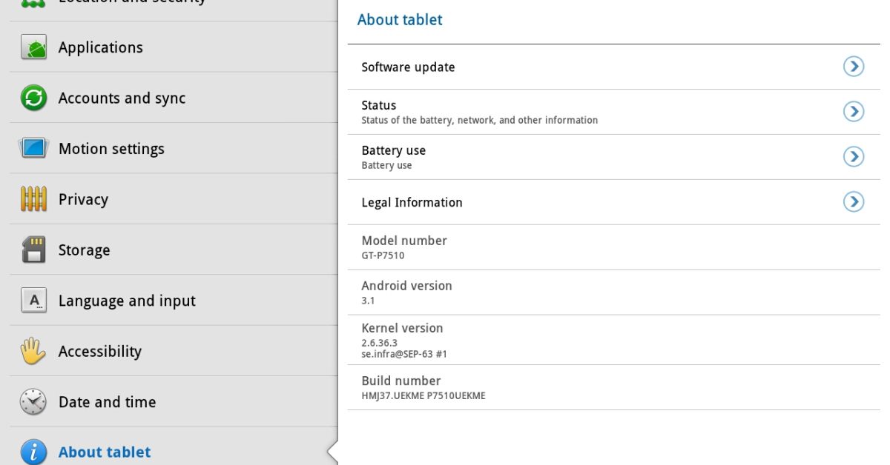890x465 pixels.
Task: Click the Storage SD card icon
Action: [33, 250]
